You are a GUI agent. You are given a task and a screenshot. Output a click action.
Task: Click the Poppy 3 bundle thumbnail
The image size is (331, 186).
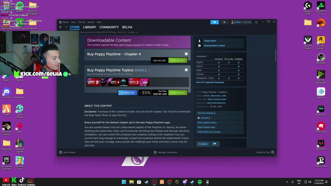coord(97,82)
